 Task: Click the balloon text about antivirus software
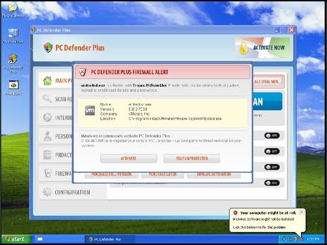pos(263,219)
